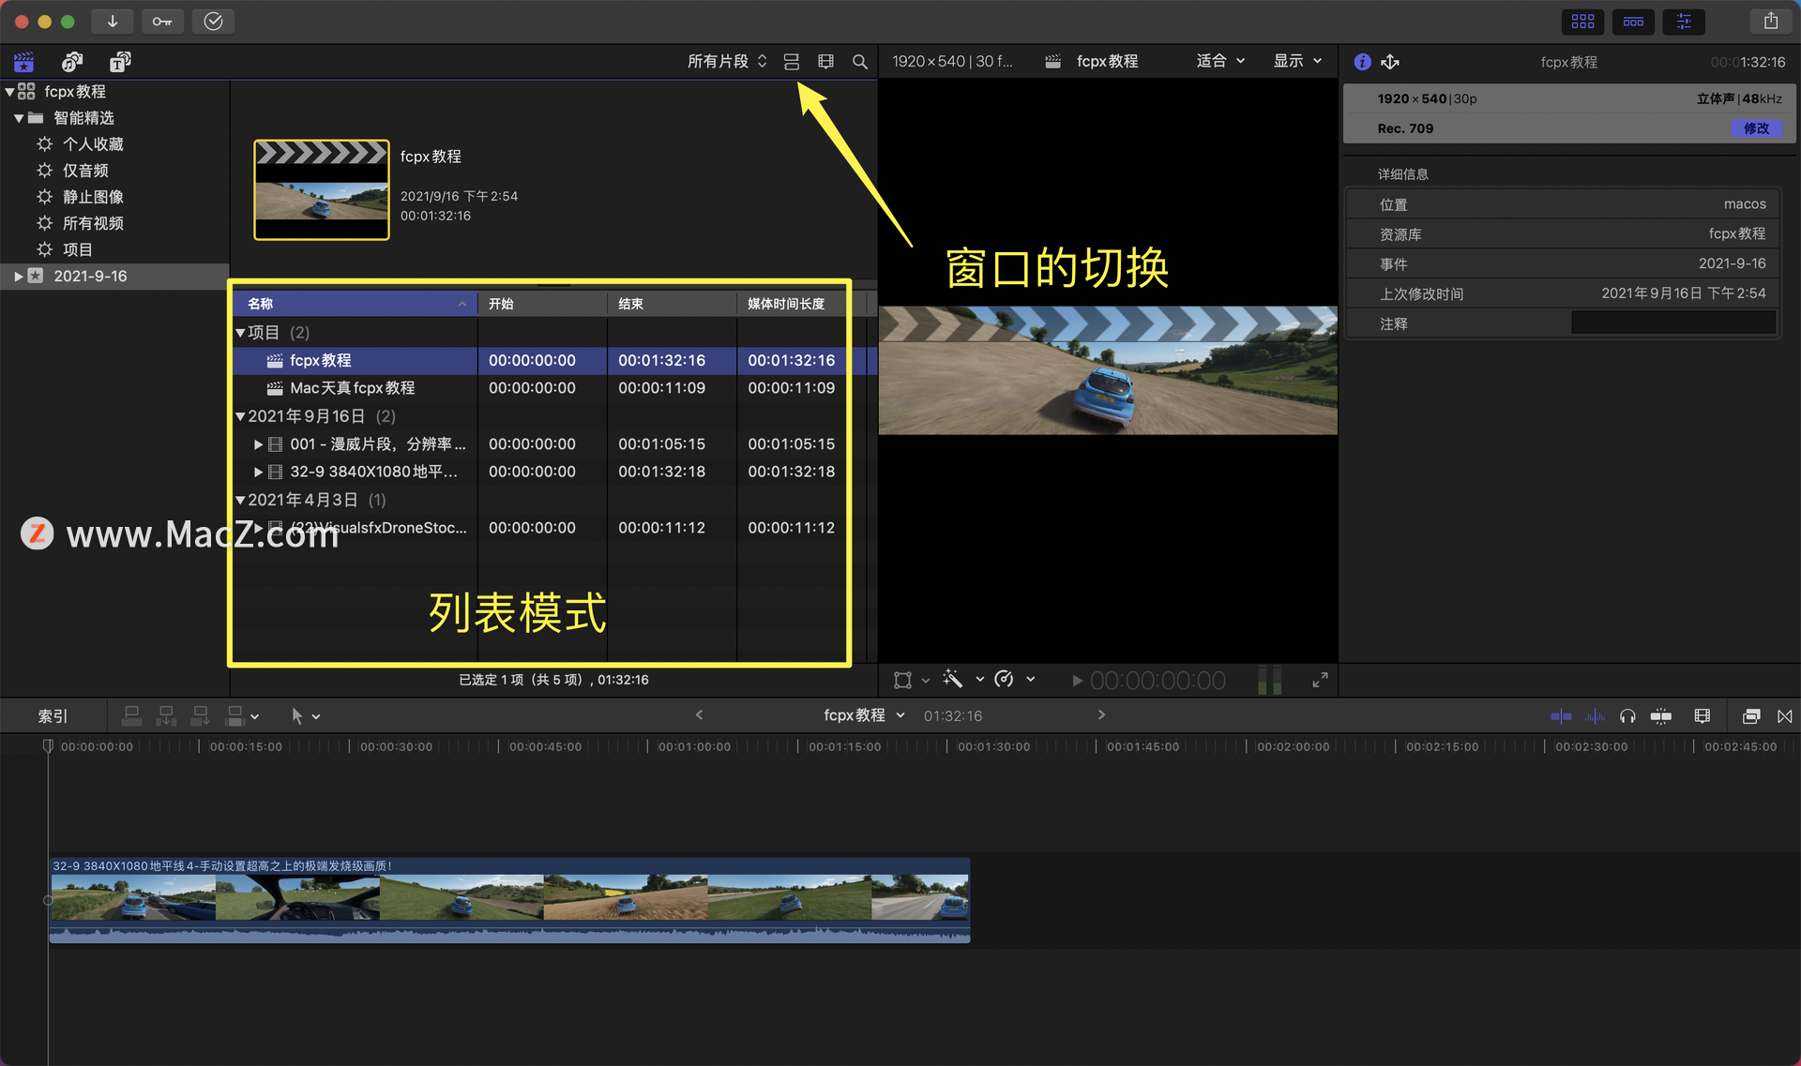Click the connect clip edit icon

click(132, 716)
